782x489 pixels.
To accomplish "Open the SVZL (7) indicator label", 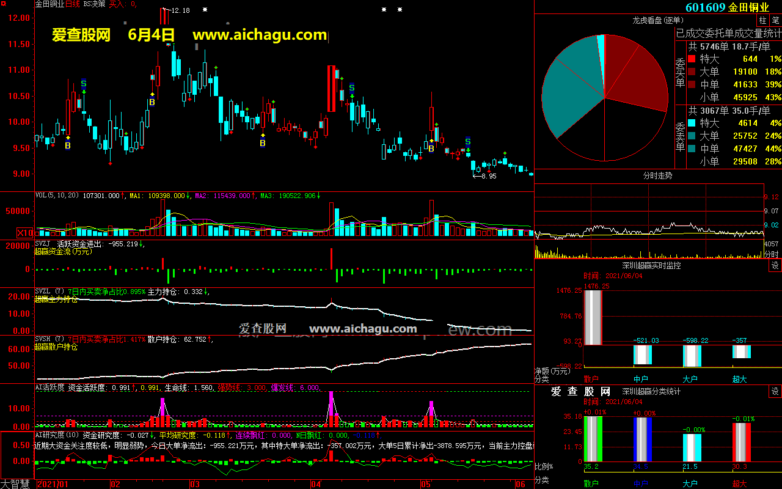I will click(49, 292).
